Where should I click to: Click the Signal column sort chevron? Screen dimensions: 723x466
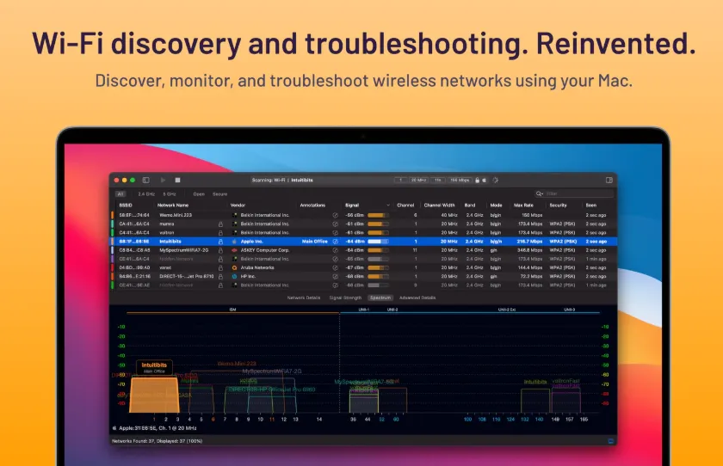[x=388, y=205]
